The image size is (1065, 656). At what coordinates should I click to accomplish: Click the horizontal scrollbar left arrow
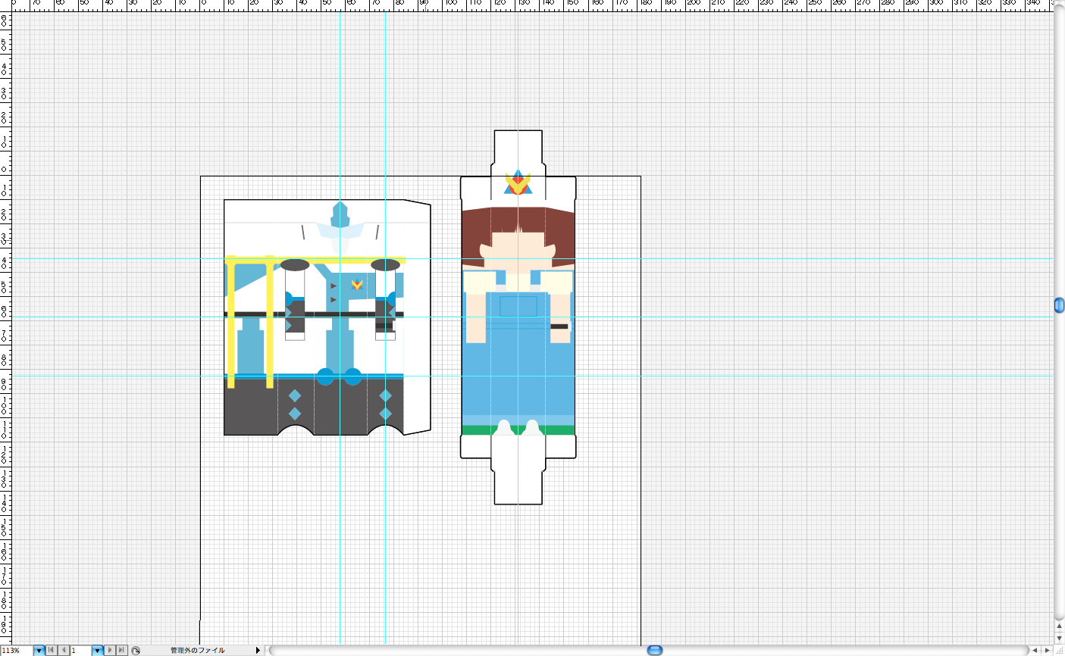[1035, 650]
